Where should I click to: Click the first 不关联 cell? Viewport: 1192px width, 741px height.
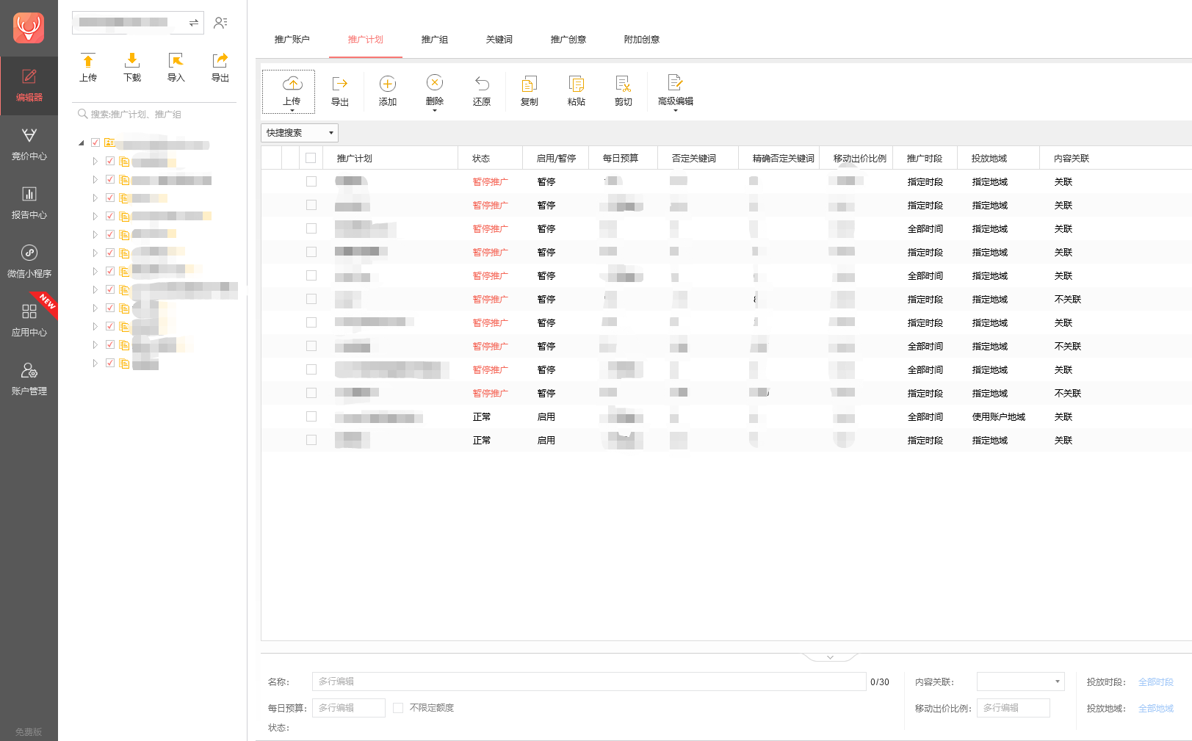tap(1068, 300)
